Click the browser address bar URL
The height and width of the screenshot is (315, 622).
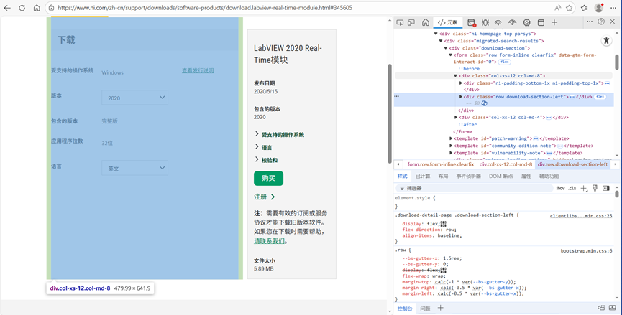pyautogui.click(x=205, y=8)
